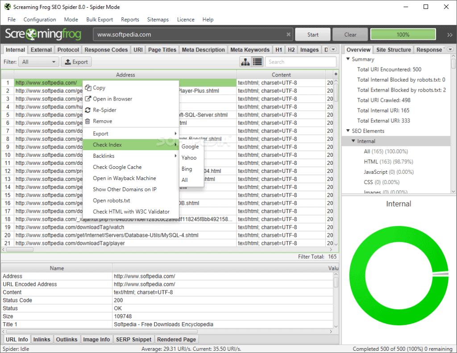Screen dimensions: 457x353
Task: Switch to the Page Titles tab
Action: (162, 50)
